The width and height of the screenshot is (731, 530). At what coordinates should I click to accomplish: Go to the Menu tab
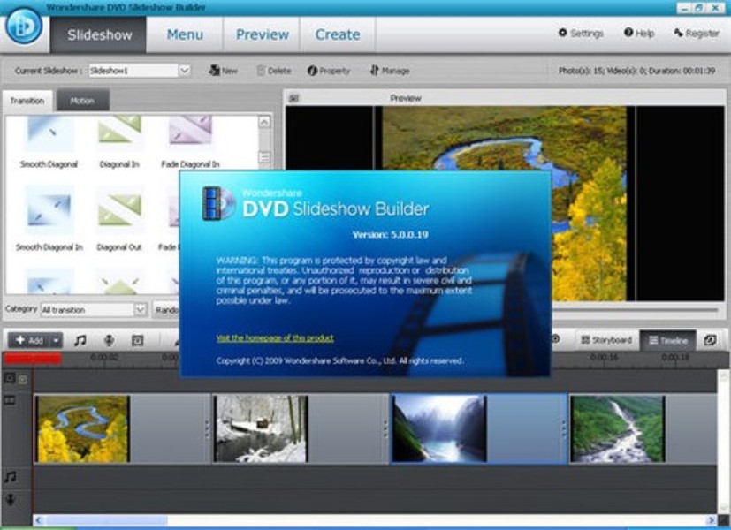tap(185, 35)
